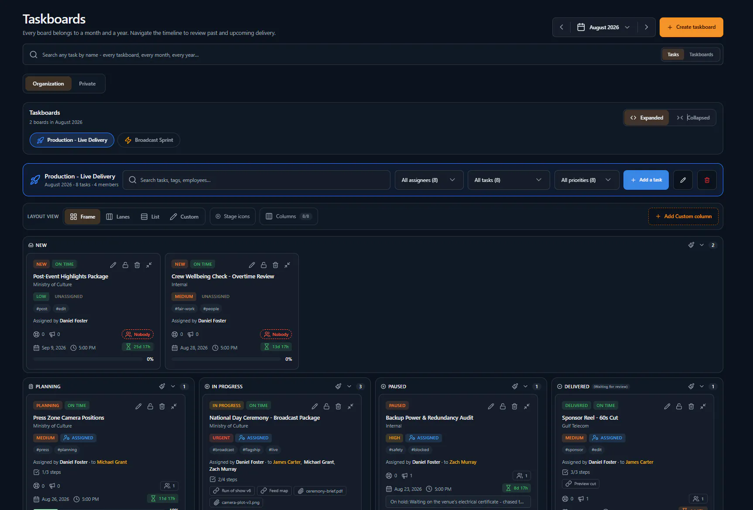Collapse the PLANNING column chevron
Viewport: 753px width, 510px height.
pyautogui.click(x=173, y=387)
